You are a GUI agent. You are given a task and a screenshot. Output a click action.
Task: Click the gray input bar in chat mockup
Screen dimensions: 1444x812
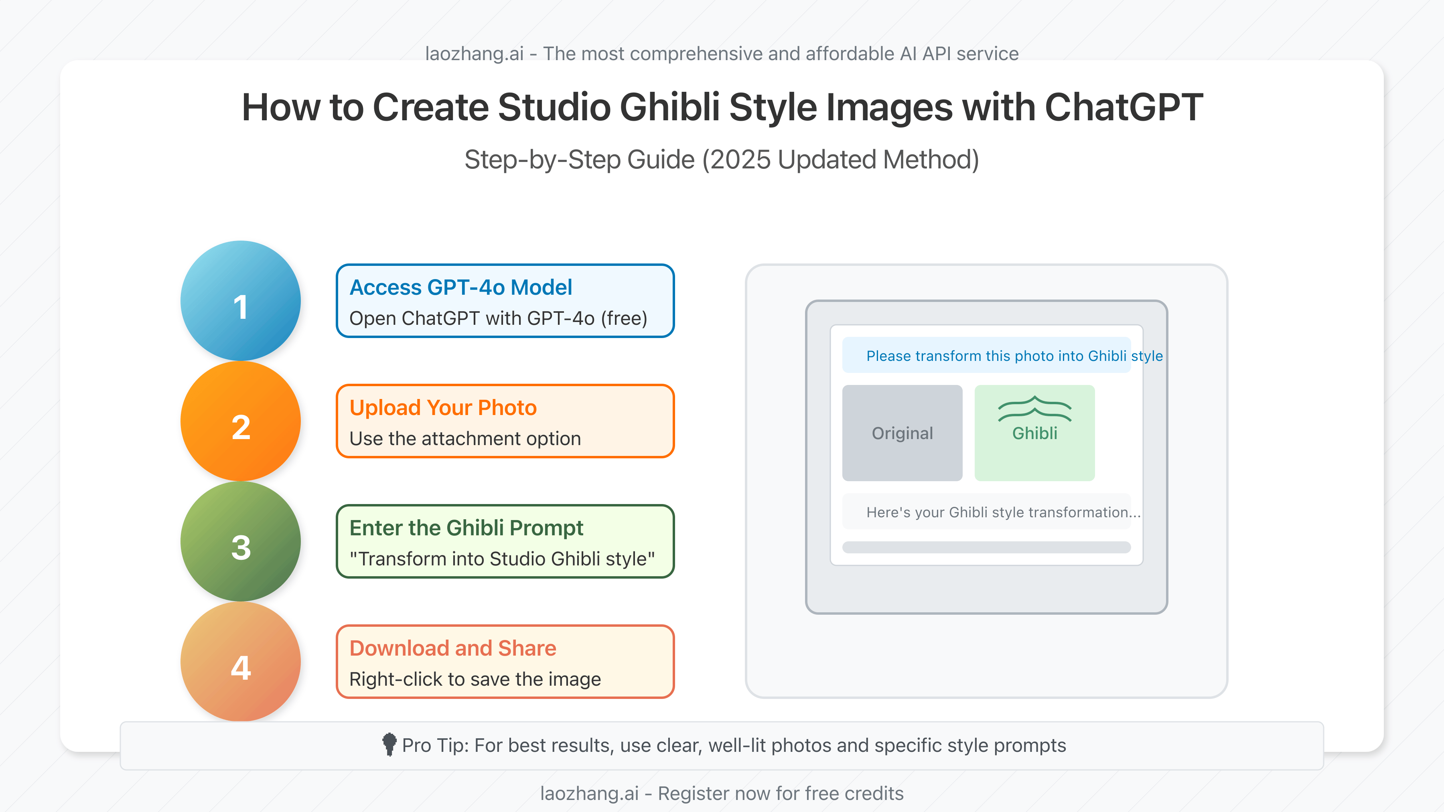987,547
